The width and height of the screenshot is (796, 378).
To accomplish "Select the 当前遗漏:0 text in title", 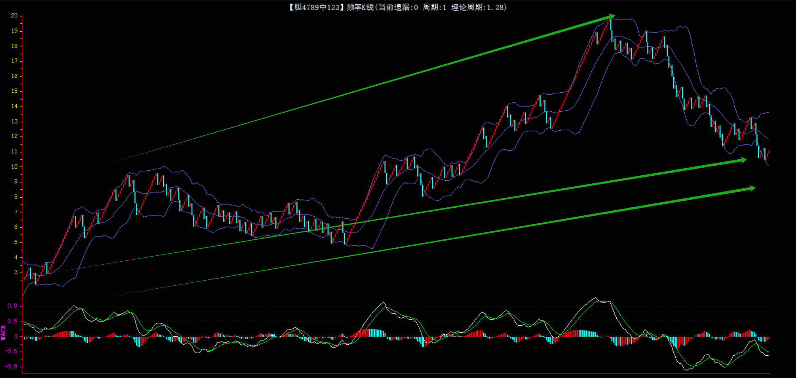I will [398, 7].
